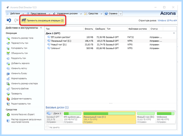Click the Файловая система column header
This screenshot has height=136, width=183.
click(x=138, y=29)
